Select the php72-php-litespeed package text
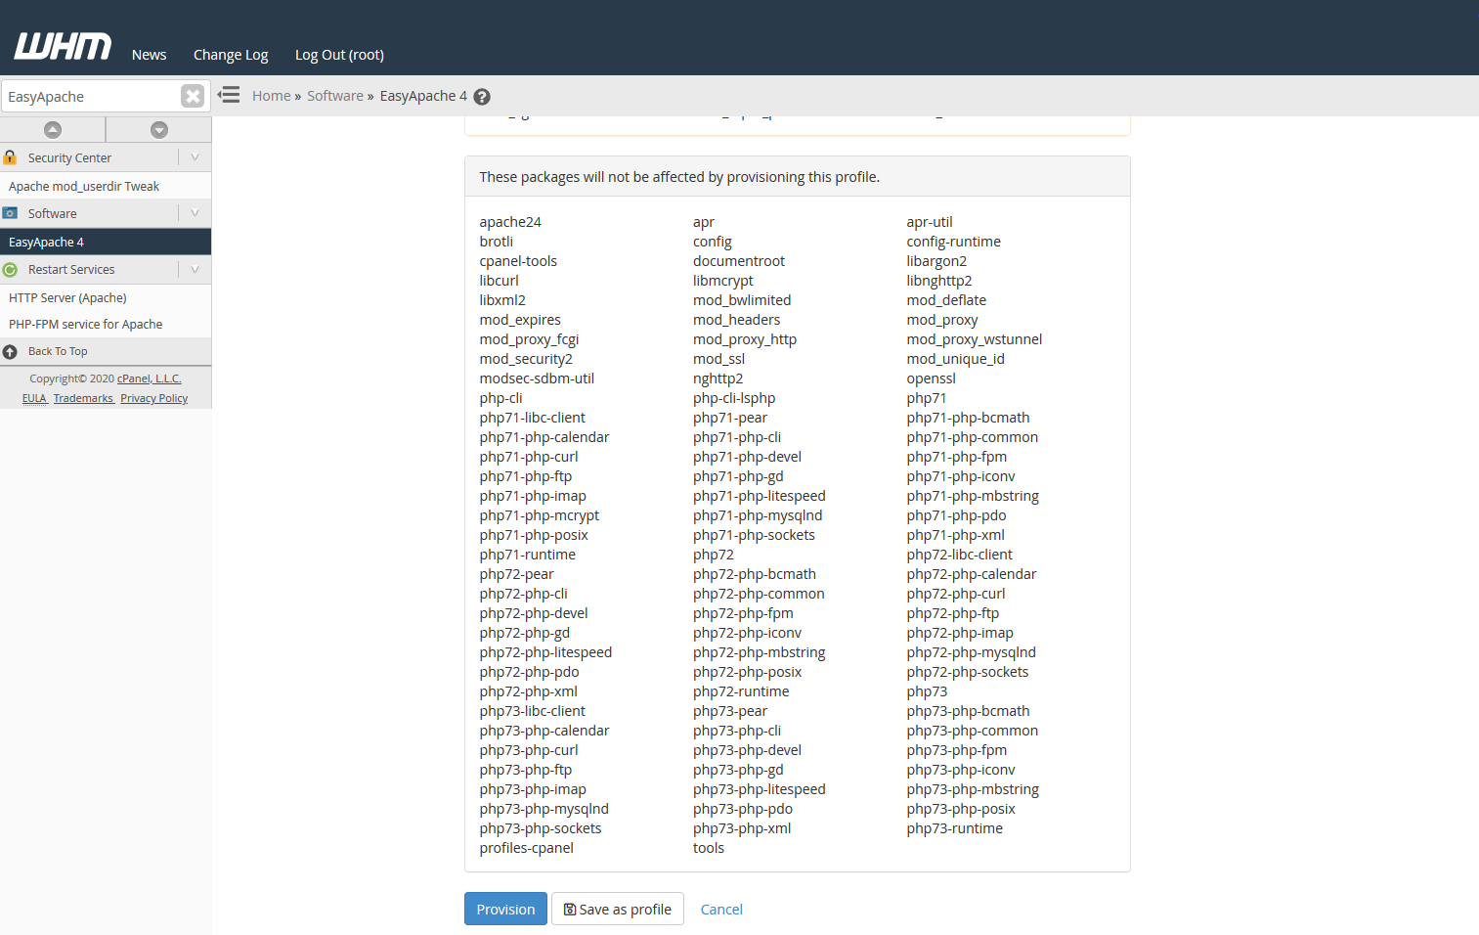The width and height of the screenshot is (1479, 935). tap(545, 652)
